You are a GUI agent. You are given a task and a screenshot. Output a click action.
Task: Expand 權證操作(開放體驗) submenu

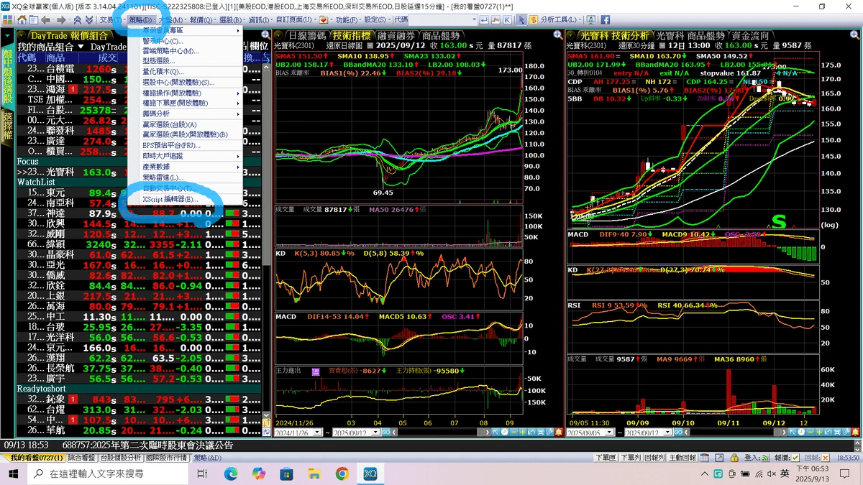pos(185,93)
